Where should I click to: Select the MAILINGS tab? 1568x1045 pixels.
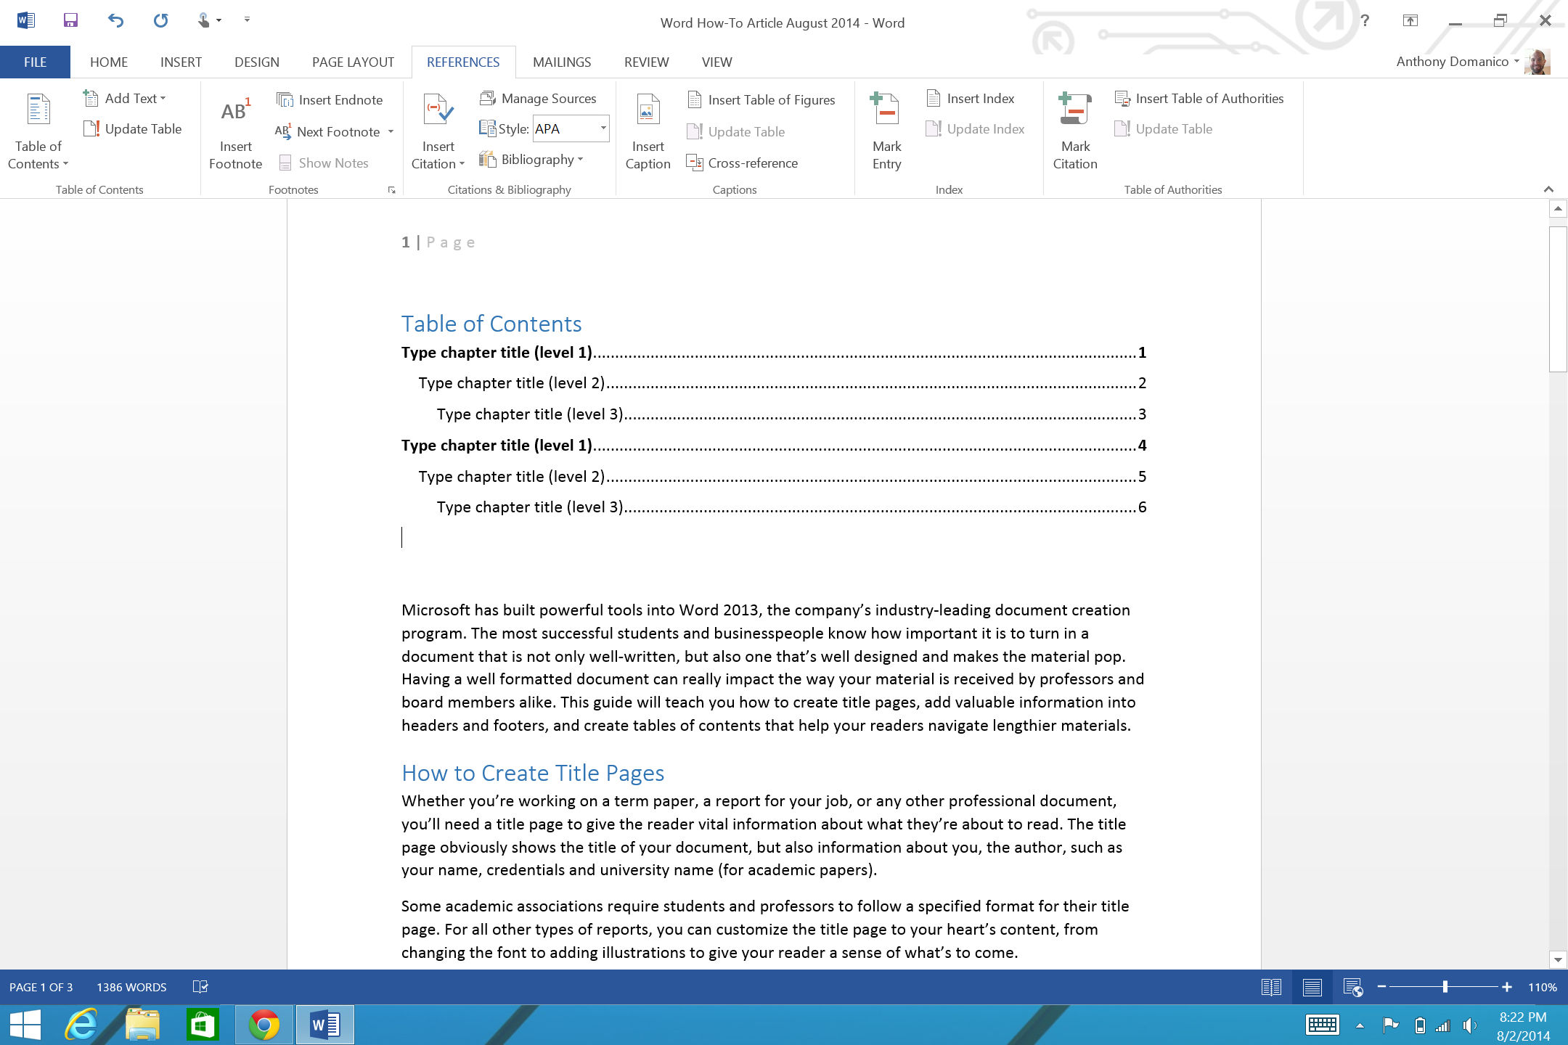click(561, 62)
